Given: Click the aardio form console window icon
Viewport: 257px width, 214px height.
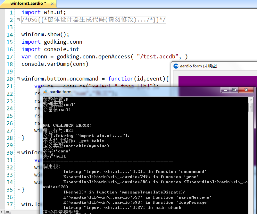Looking at the screenshot, I should [45, 92].
